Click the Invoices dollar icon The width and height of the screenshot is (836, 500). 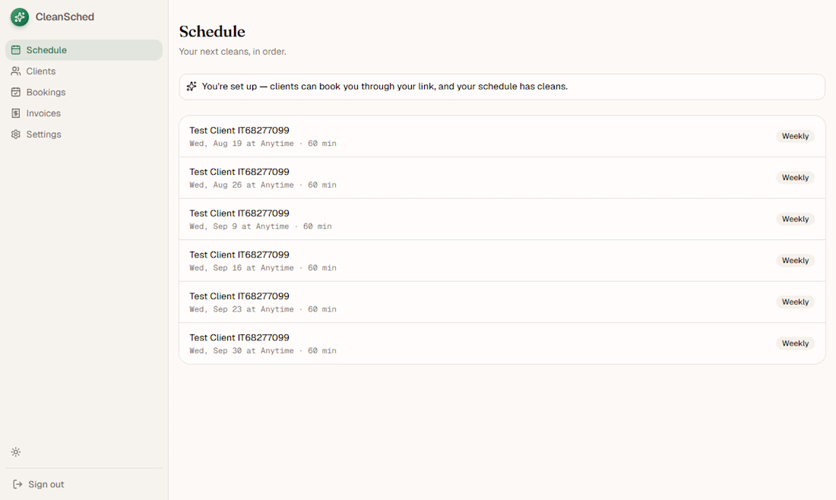click(x=16, y=113)
